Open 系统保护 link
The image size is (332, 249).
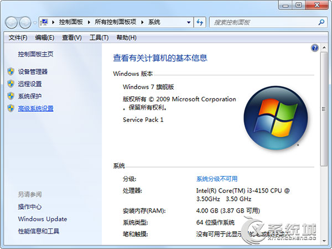(x=30, y=96)
